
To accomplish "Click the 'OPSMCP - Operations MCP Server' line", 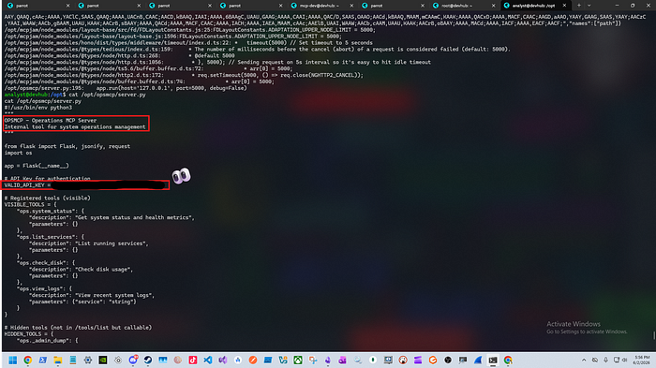I will click(51, 121).
